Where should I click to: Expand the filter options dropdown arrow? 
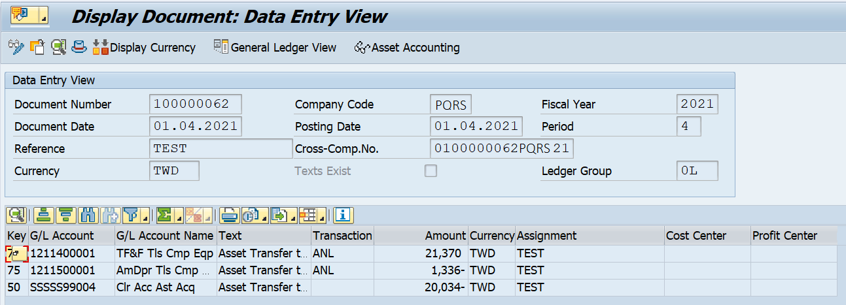[x=144, y=216]
